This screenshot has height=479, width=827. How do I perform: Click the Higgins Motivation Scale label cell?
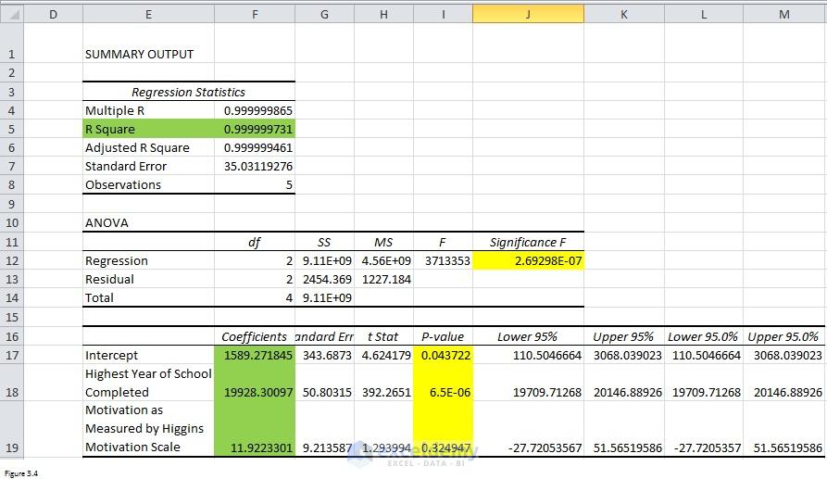[149, 429]
